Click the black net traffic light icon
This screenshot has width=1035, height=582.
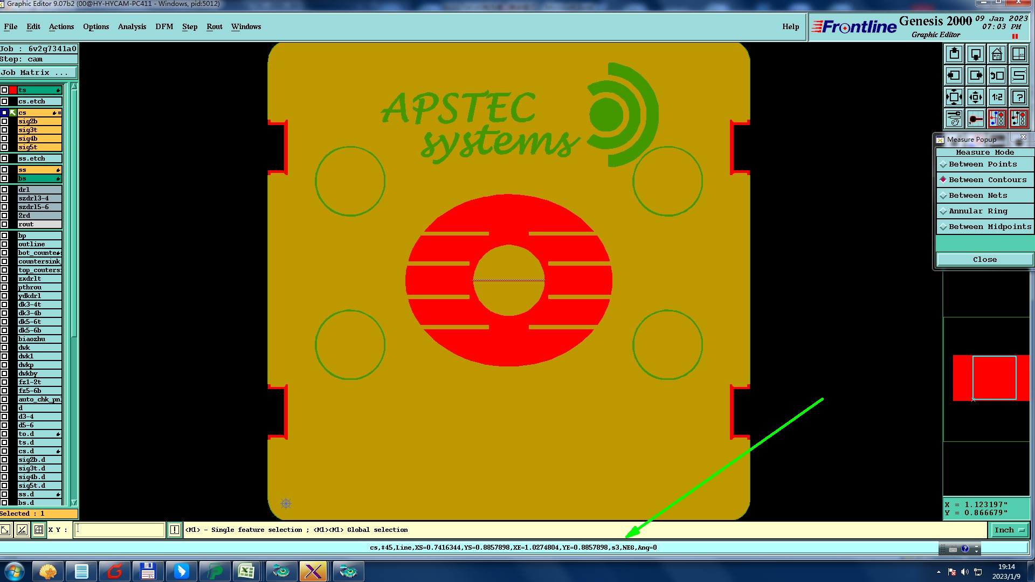(1019, 119)
